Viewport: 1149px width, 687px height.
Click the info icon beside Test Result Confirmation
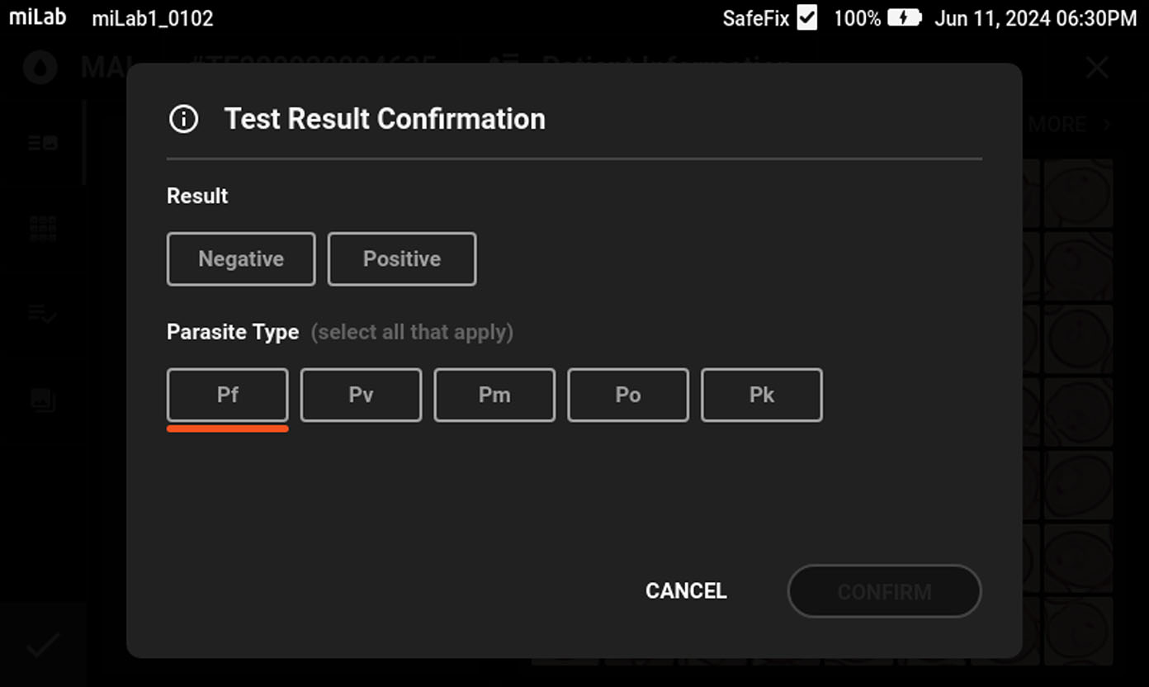pyautogui.click(x=183, y=119)
